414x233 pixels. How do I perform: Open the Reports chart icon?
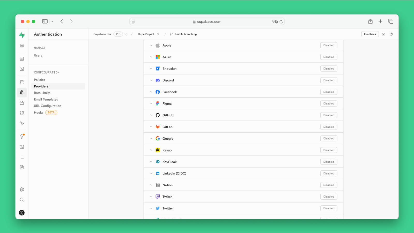(x=22, y=147)
